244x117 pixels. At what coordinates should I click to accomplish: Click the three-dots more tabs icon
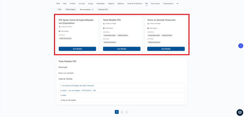click(x=177, y=4)
